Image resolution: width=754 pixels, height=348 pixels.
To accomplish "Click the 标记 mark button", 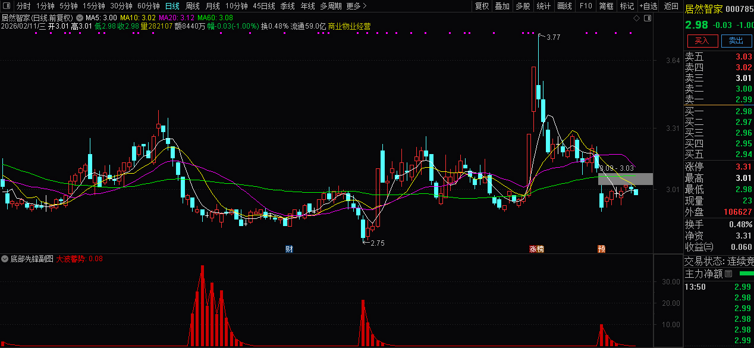I will tap(627, 6).
